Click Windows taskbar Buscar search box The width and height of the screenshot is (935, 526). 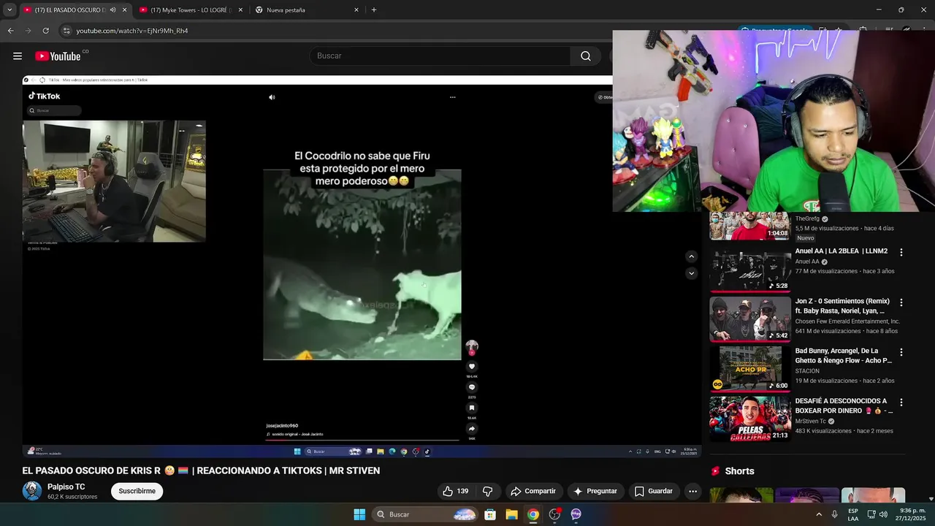click(426, 514)
